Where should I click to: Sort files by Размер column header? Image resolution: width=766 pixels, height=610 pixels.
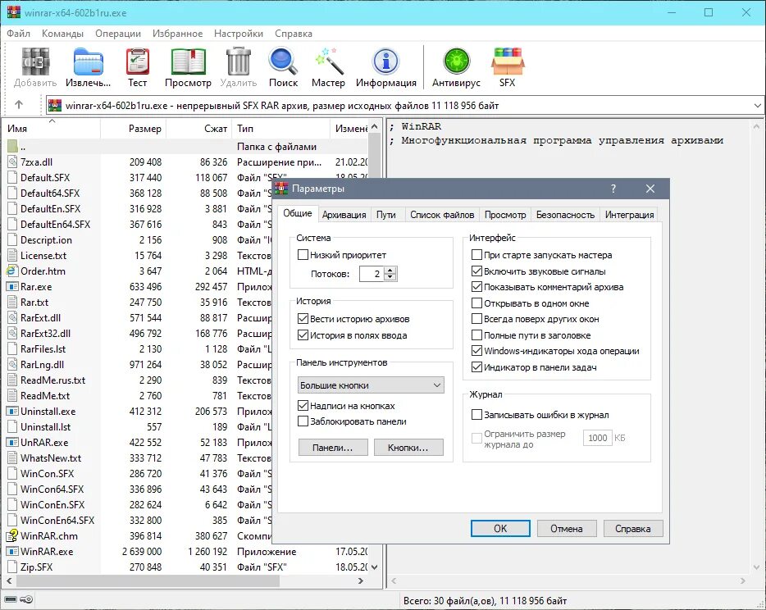[134, 129]
